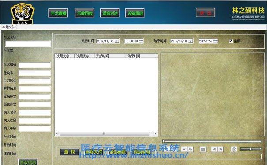Click the 病人性别 input field
The height and width of the screenshot is (165, 267).
[x=34, y=121]
